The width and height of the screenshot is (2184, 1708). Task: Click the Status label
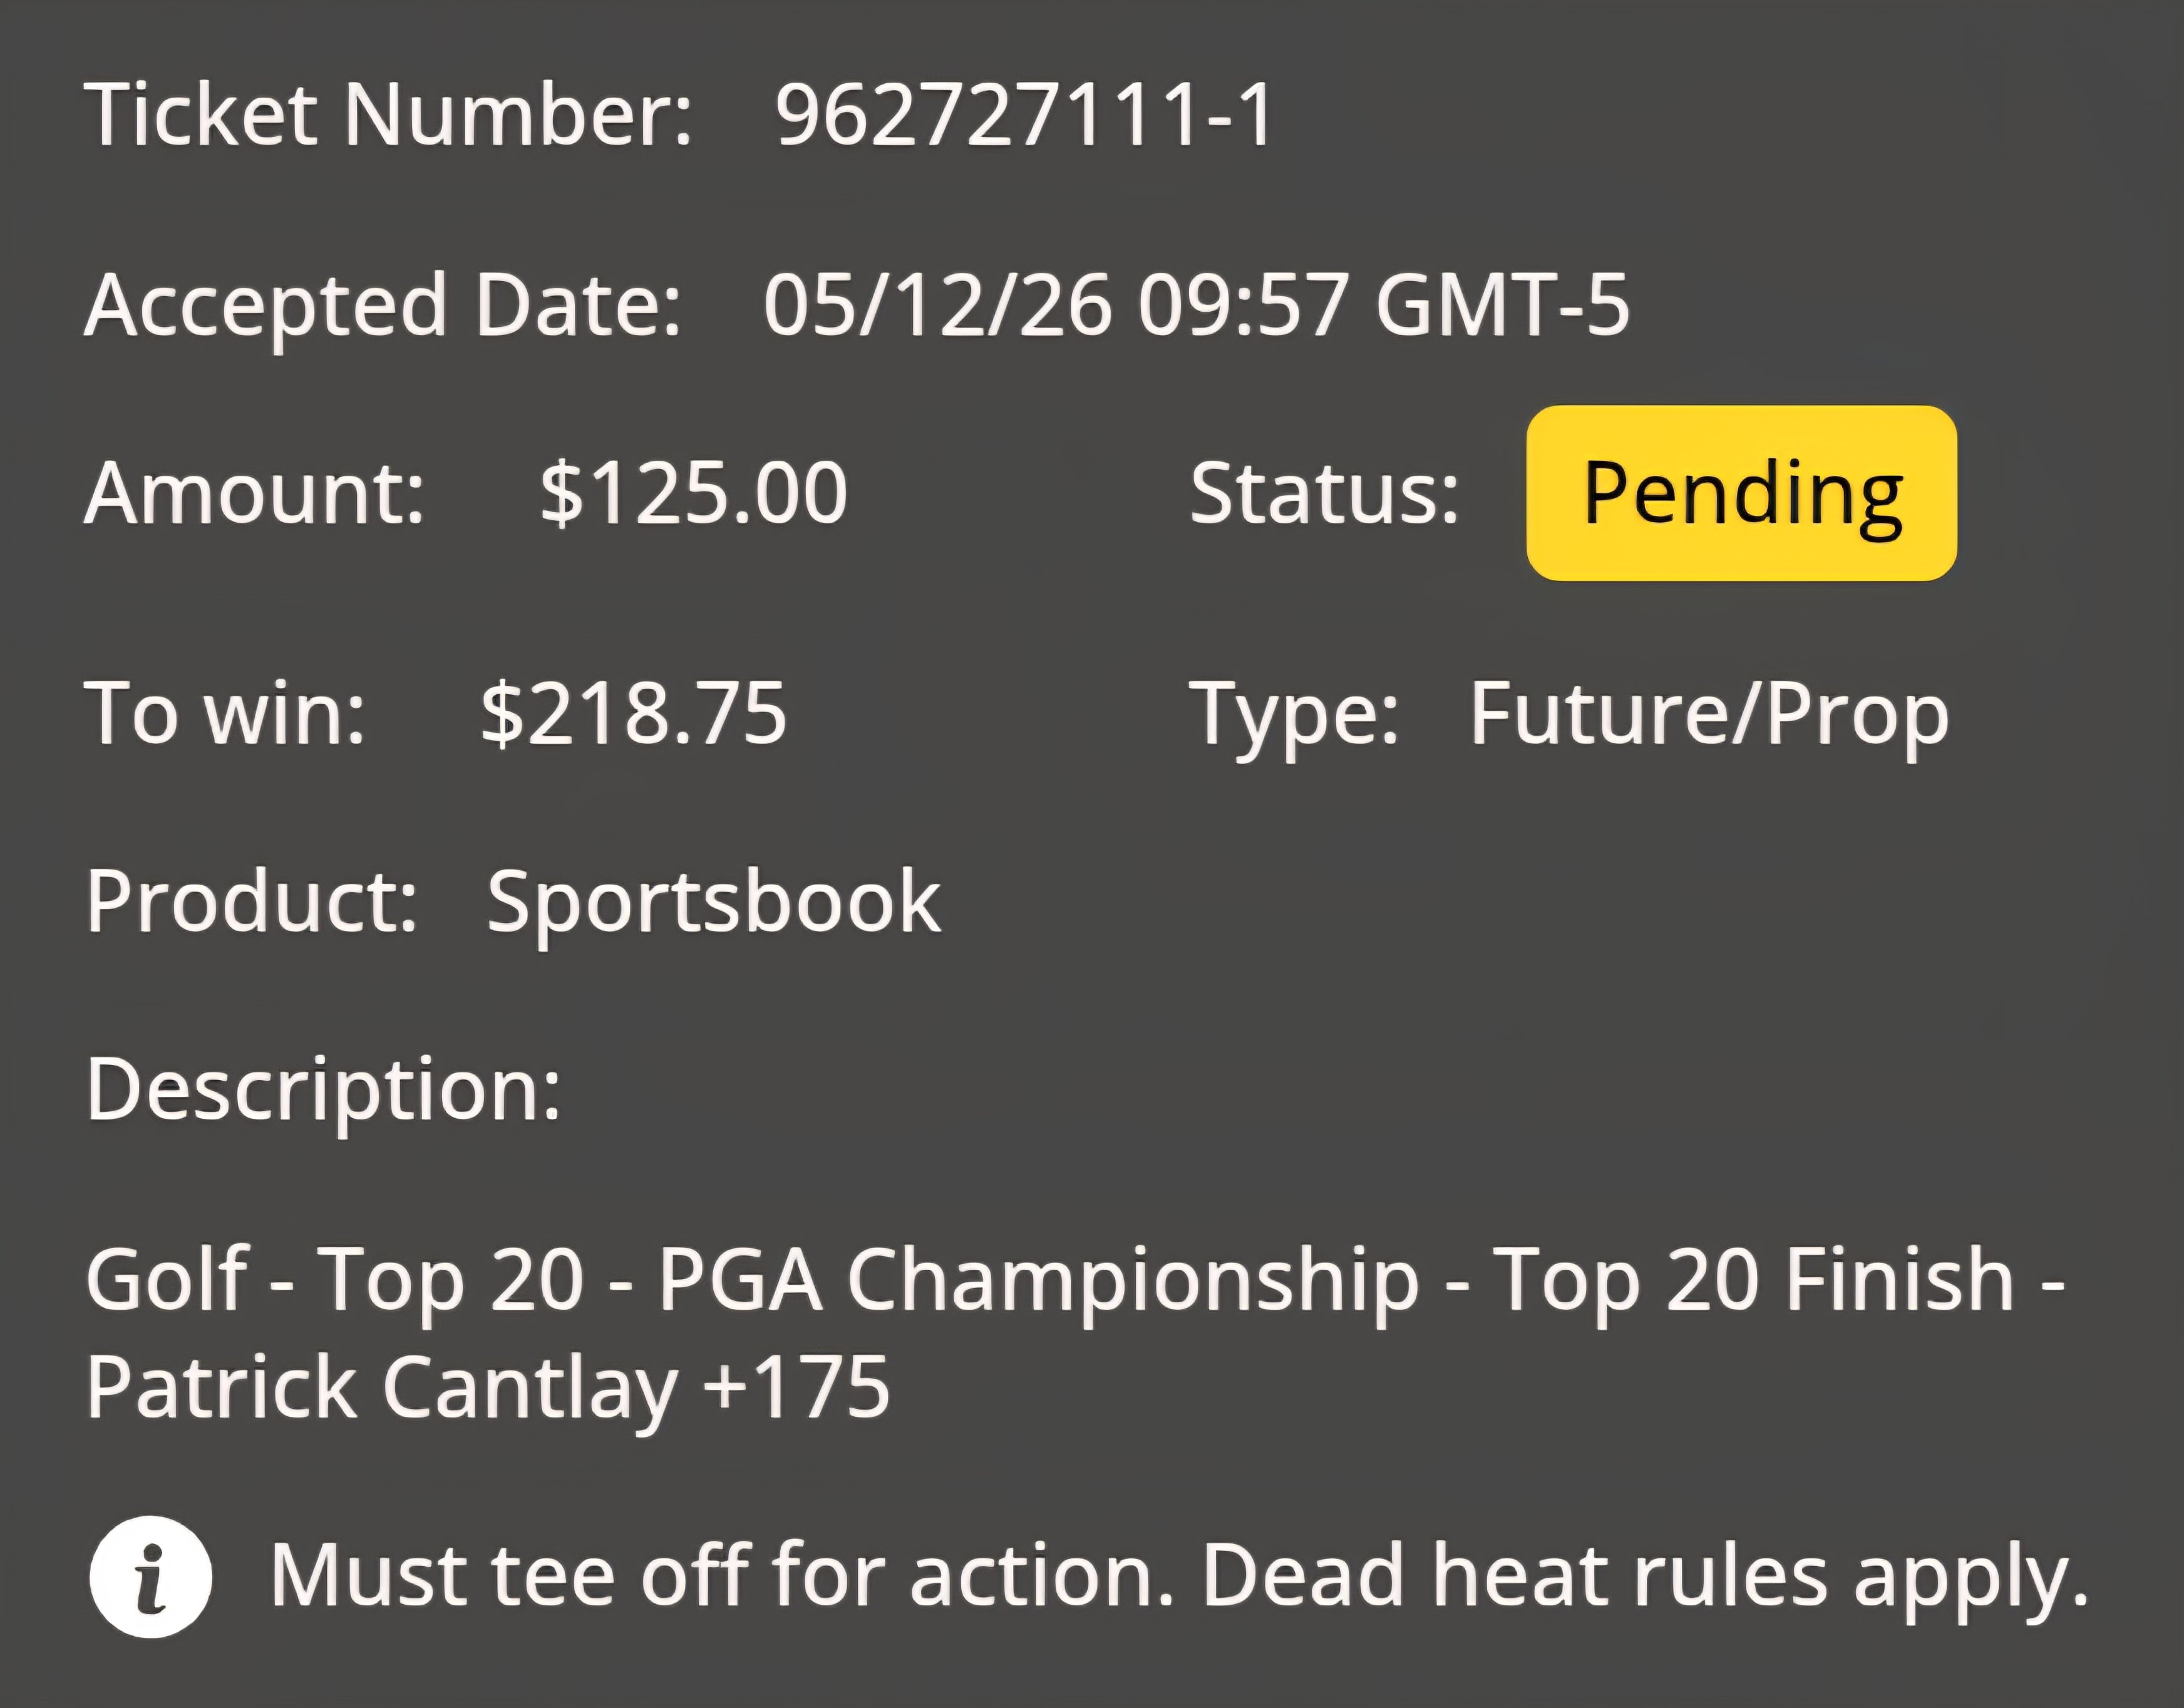(x=1324, y=493)
